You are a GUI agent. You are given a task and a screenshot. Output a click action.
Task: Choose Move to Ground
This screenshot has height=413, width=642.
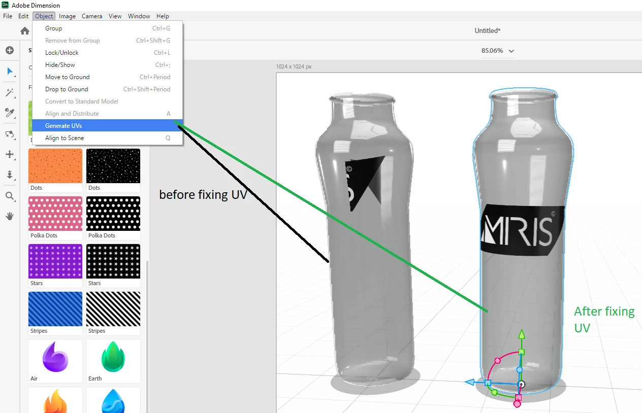(107, 77)
